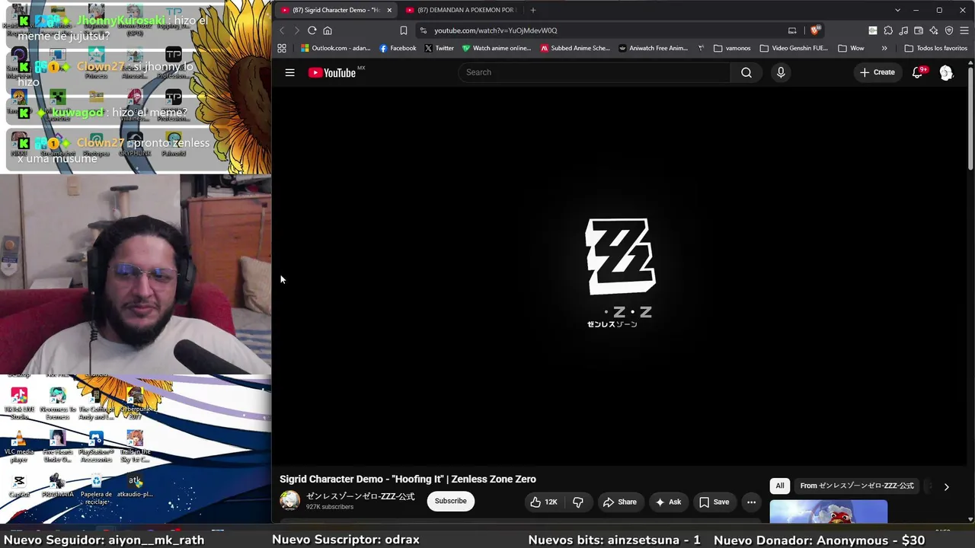Subscribe to the ZZZ channel

click(451, 501)
